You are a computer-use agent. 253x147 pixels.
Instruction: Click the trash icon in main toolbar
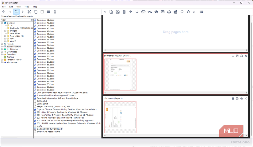(124, 12)
